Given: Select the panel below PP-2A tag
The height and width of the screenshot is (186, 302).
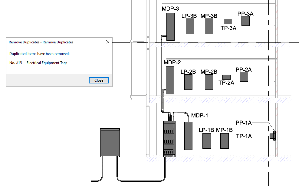Looking at the screenshot, I should click(244, 77).
